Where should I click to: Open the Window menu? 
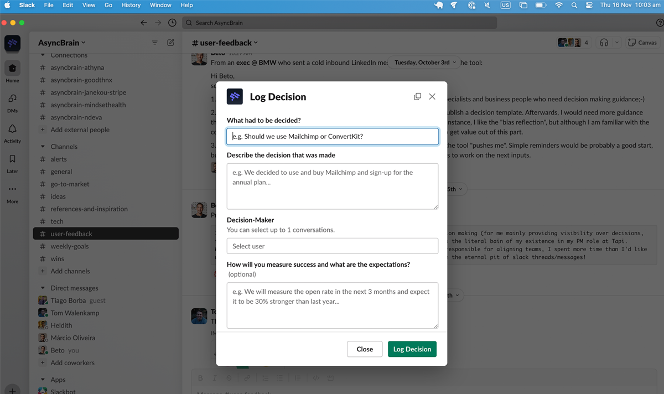click(160, 5)
